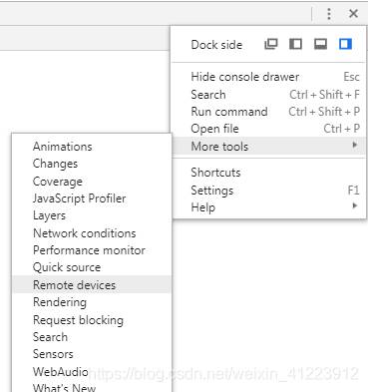Select Run command menu entry

tap(268, 112)
